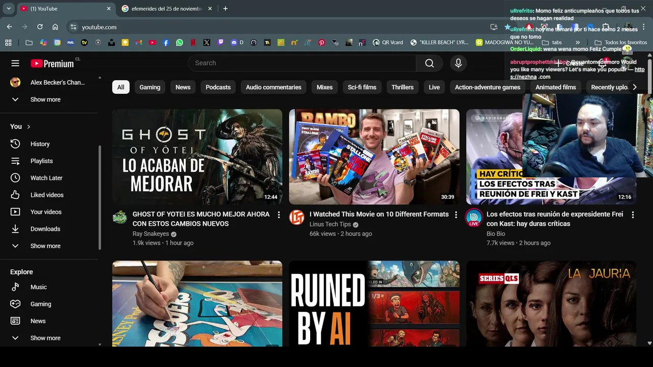This screenshot has width=653, height=367.
Task: Switch to the efemerides browser tab
Action: coord(167,9)
